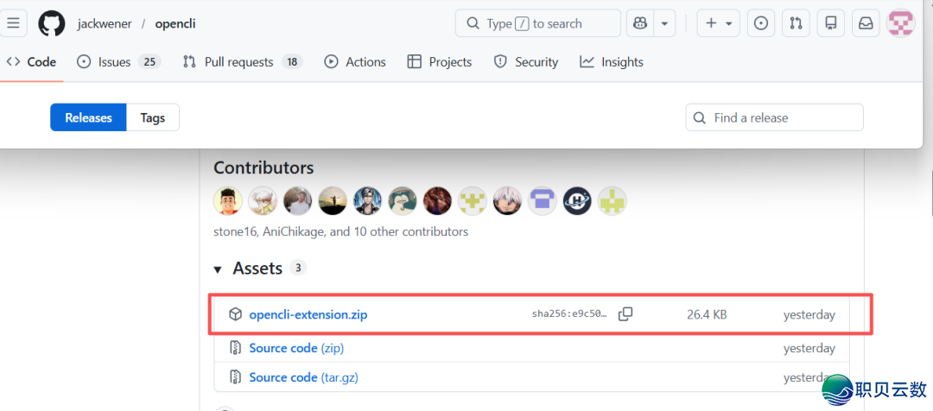
Task: Open the issues circle icon in header
Action: [x=761, y=24]
